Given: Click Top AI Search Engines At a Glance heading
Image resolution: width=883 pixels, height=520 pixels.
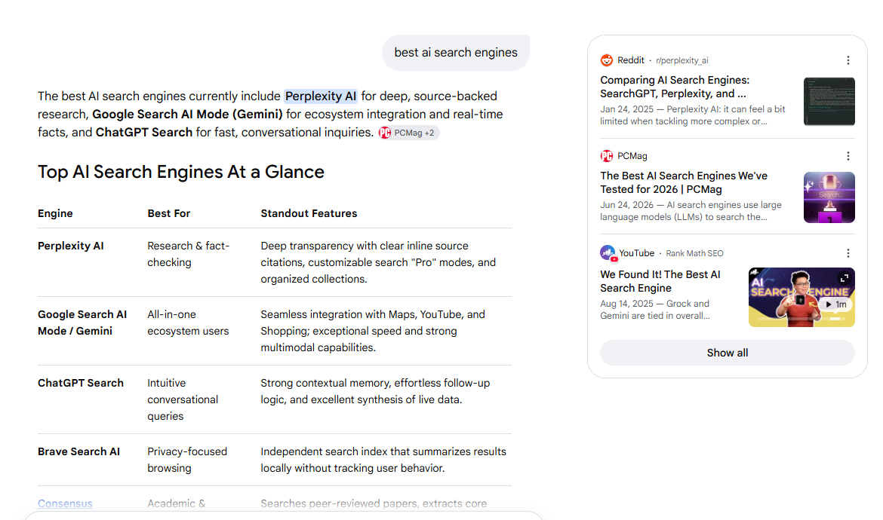Looking at the screenshot, I should [x=181, y=172].
